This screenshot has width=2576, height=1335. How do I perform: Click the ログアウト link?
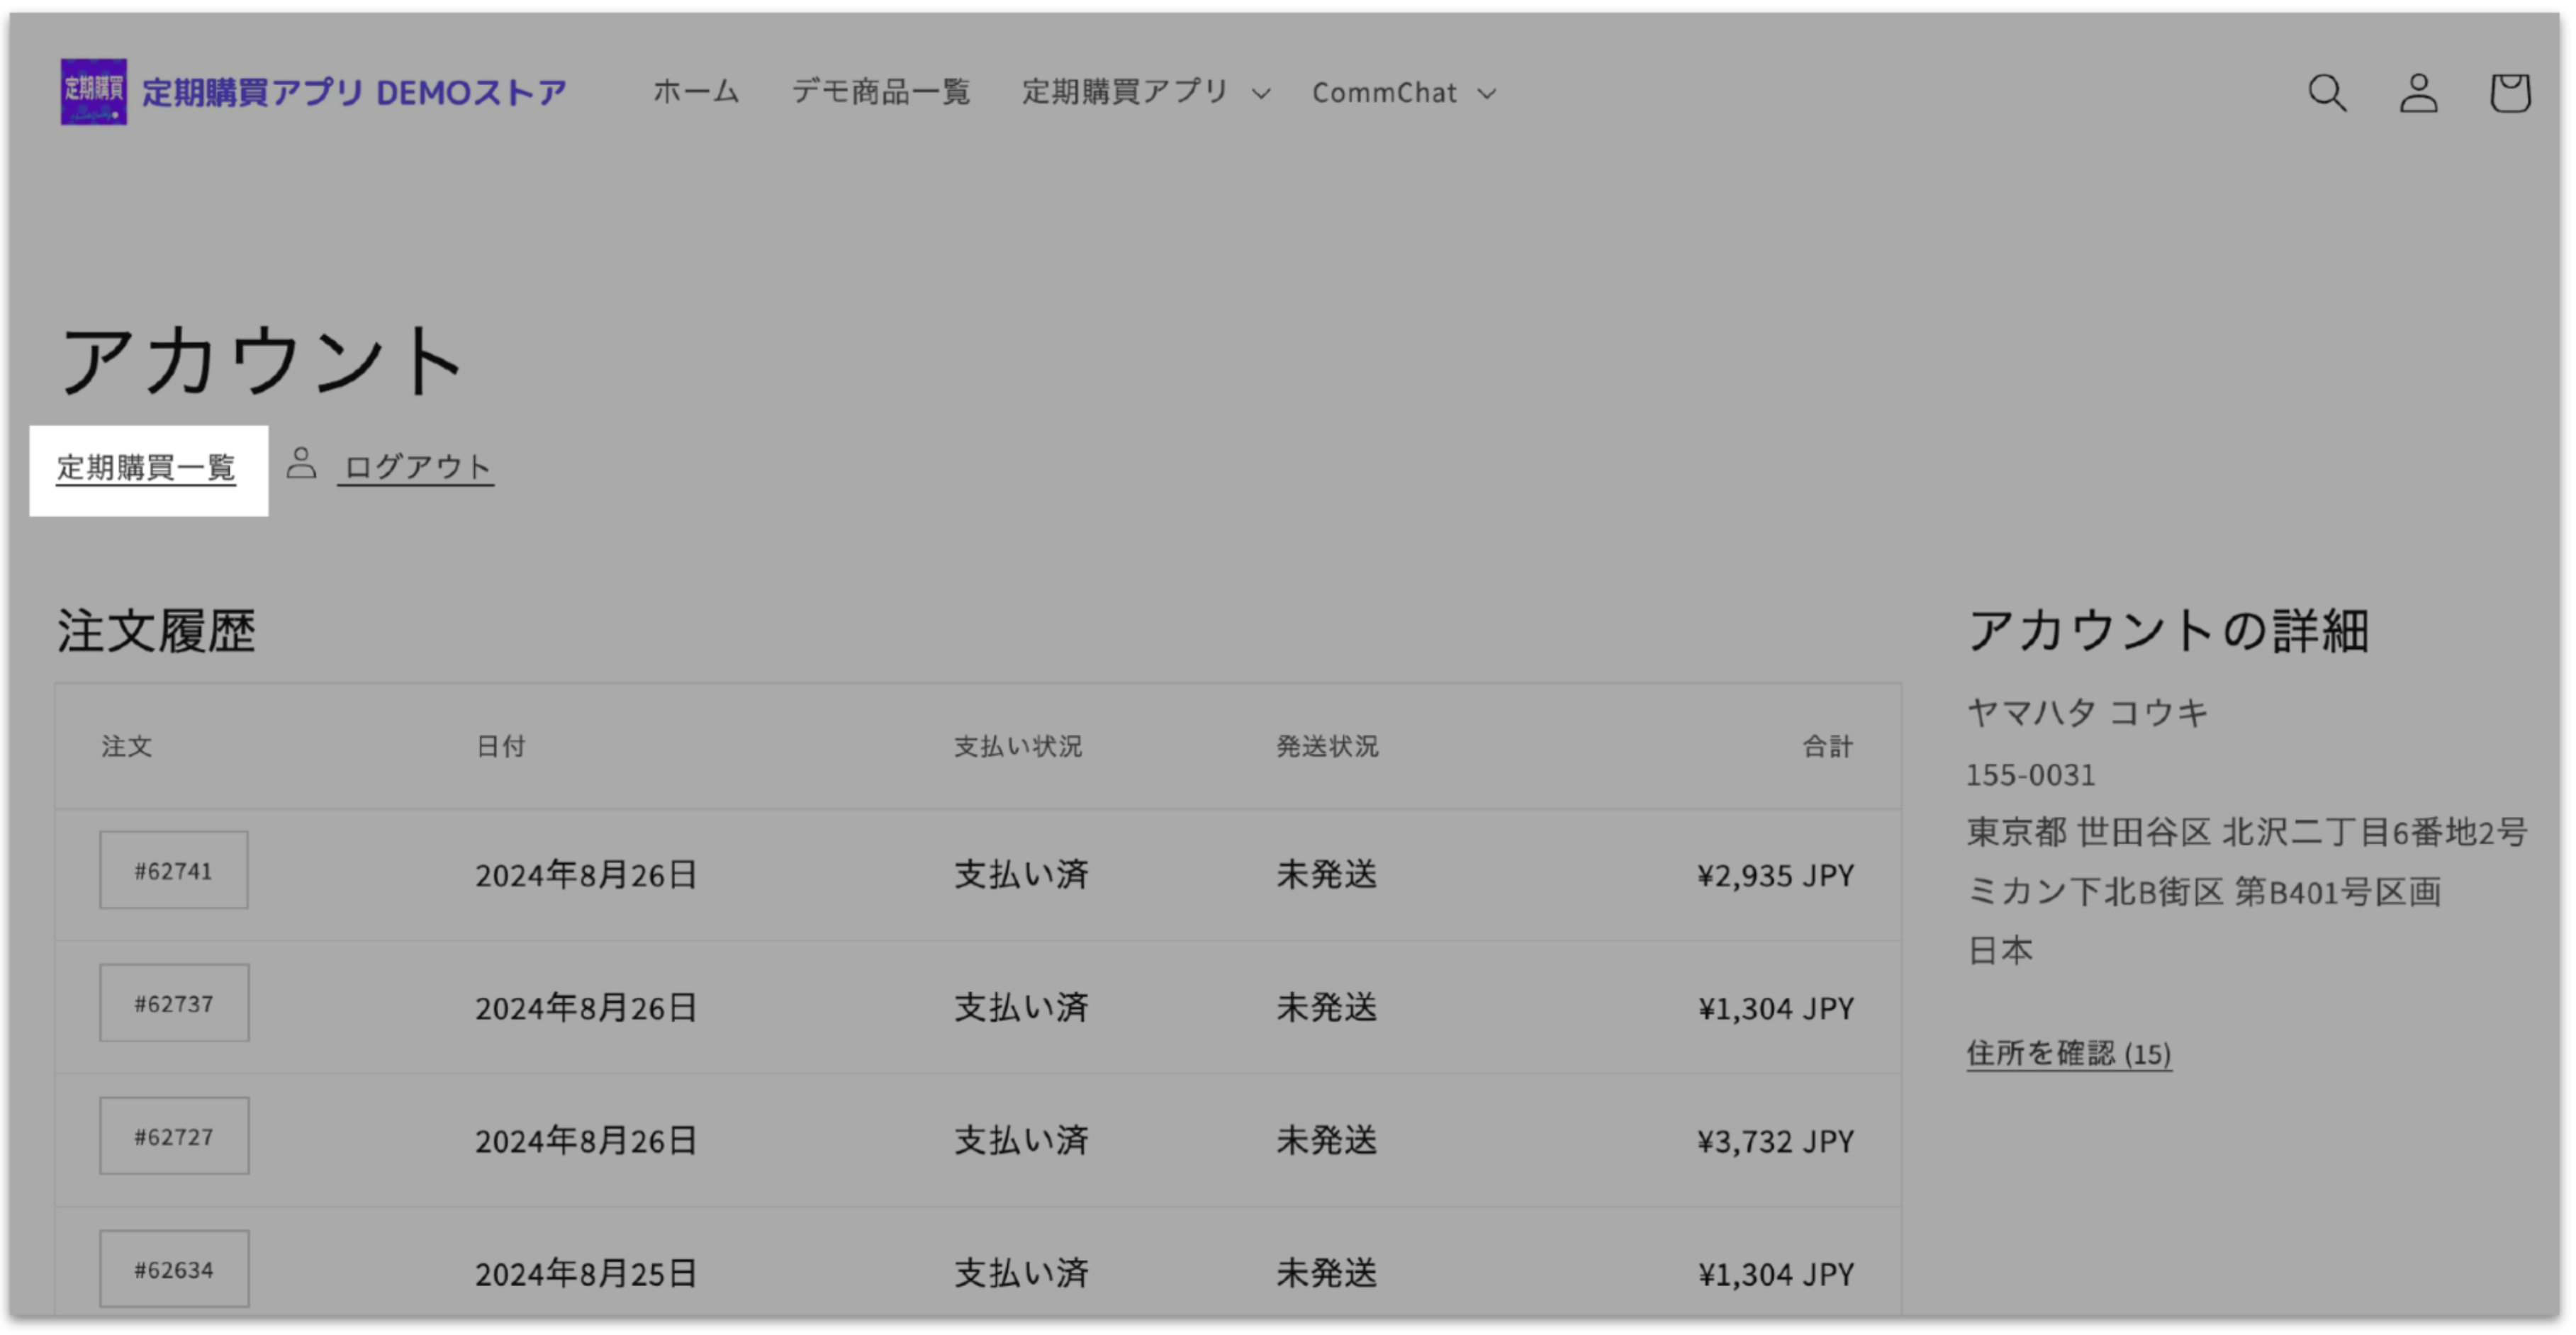[x=417, y=467]
